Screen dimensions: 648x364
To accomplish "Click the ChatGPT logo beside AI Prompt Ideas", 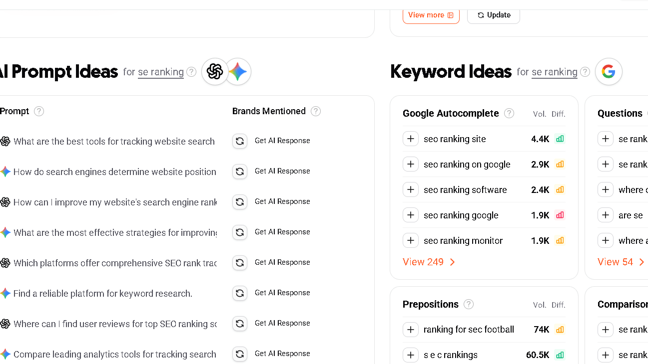I will [x=215, y=72].
